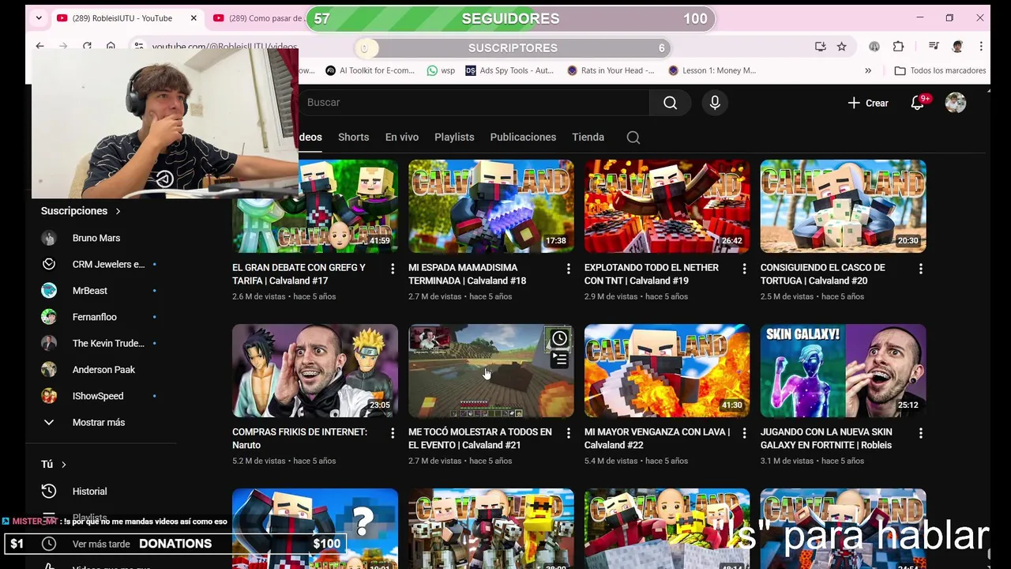The width and height of the screenshot is (1011, 569).
Task: Expand the Suscripciones section arrow
Action: point(118,211)
